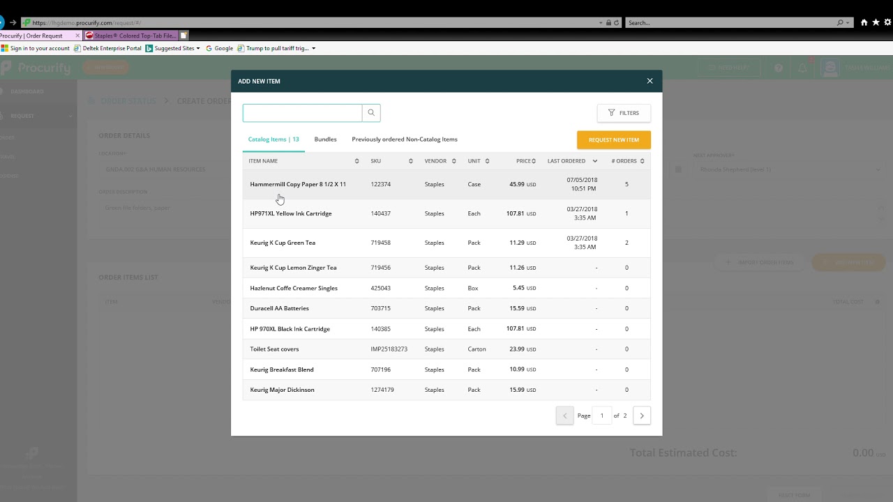Open browser Favorites star icon
The image size is (893, 502).
pos(876,23)
